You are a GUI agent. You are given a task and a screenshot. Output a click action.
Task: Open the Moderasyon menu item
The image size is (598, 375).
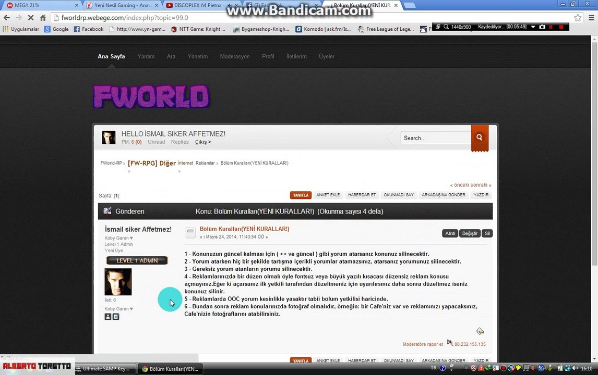pos(234,56)
